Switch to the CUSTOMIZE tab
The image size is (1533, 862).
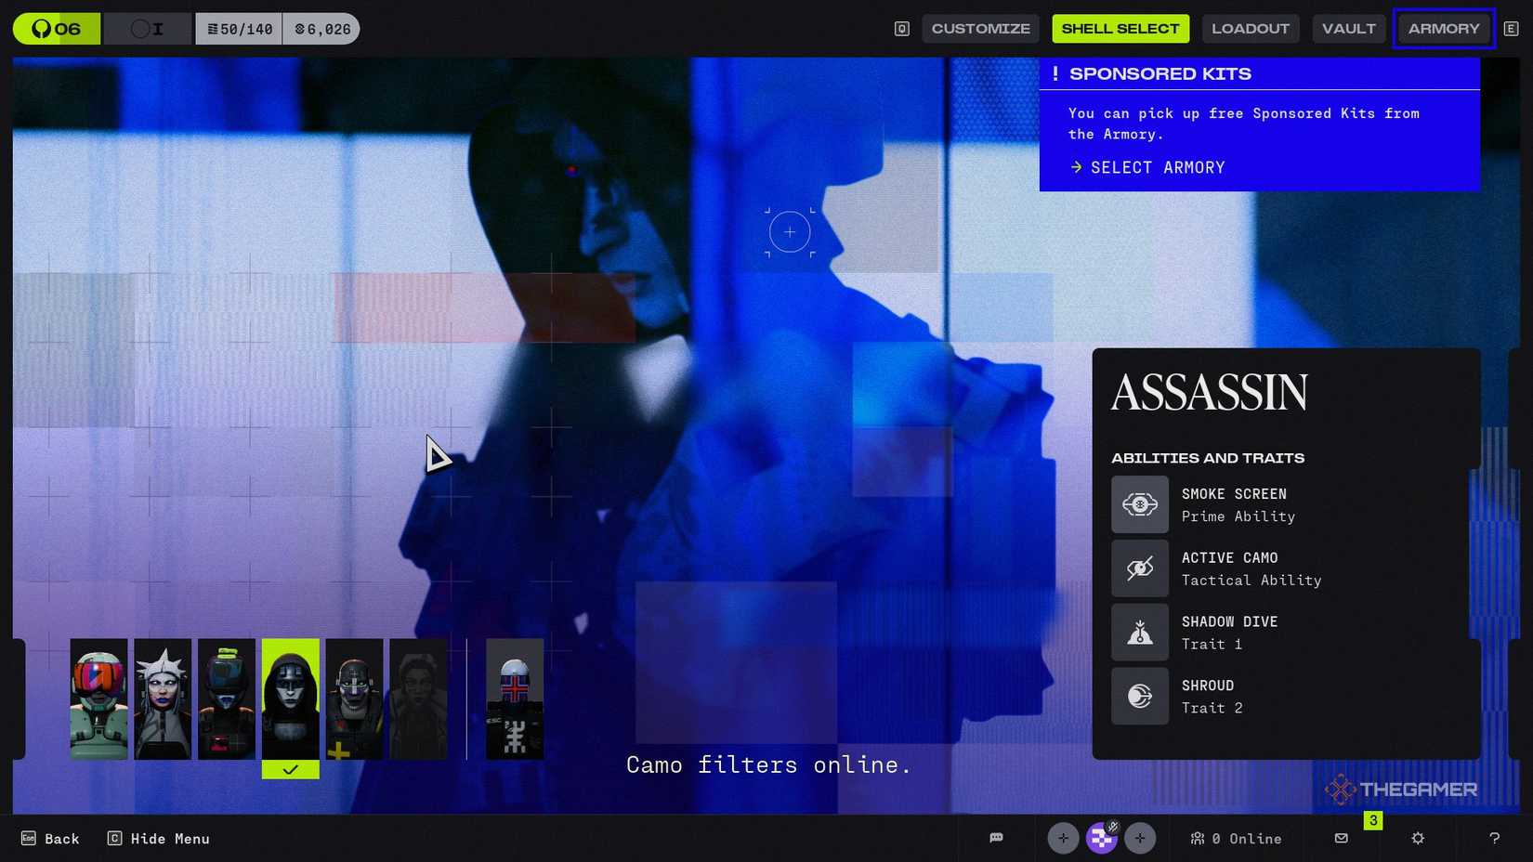tap(980, 28)
